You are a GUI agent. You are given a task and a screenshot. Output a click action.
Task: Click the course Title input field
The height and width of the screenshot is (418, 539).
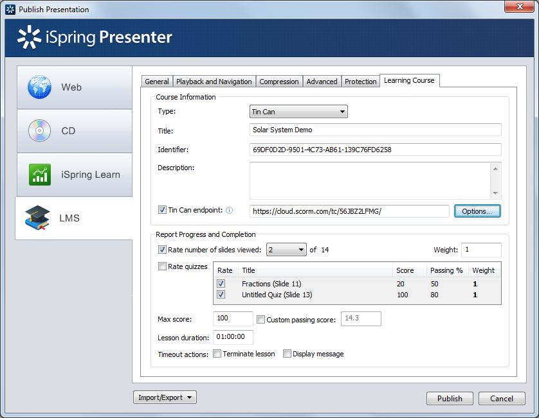[376, 130]
